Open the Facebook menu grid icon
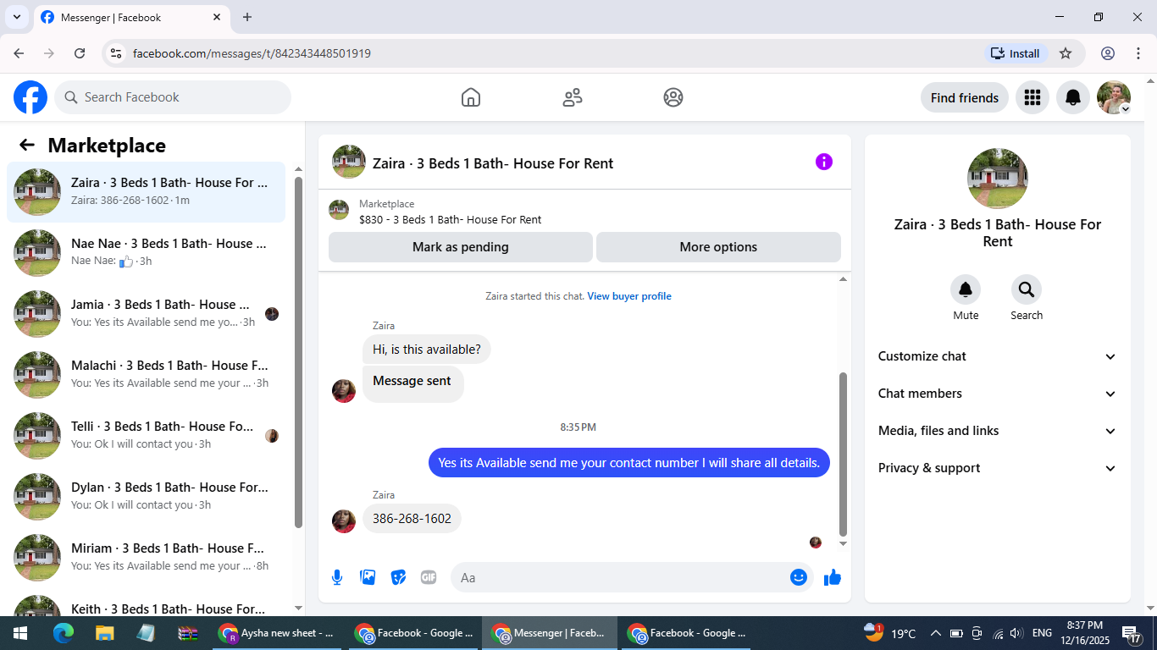 tap(1032, 97)
